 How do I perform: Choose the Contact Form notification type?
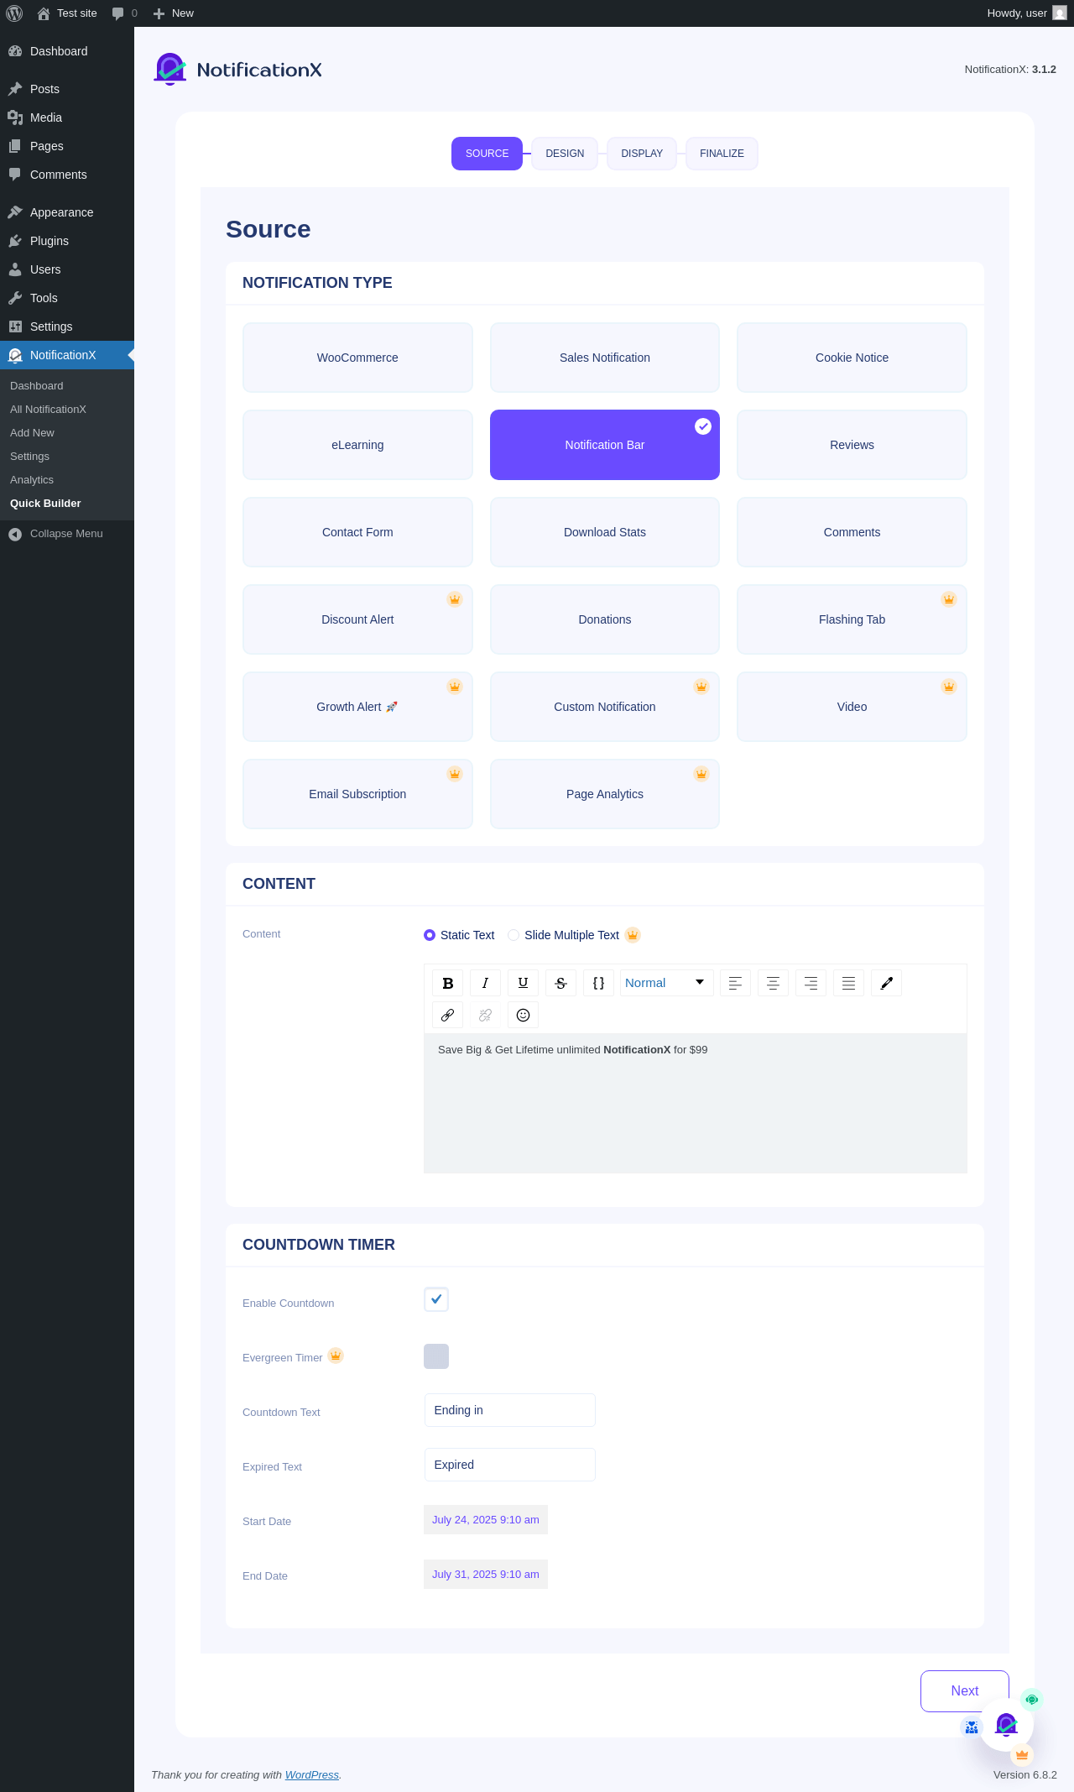click(x=357, y=532)
